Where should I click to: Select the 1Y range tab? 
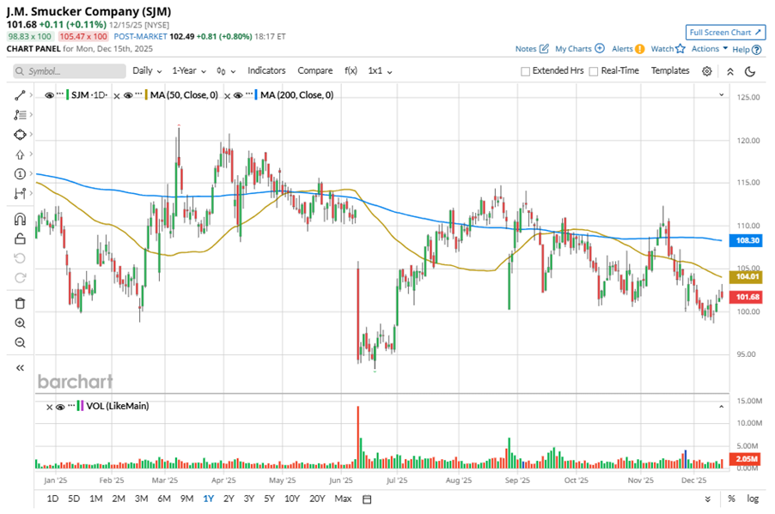pyautogui.click(x=208, y=499)
